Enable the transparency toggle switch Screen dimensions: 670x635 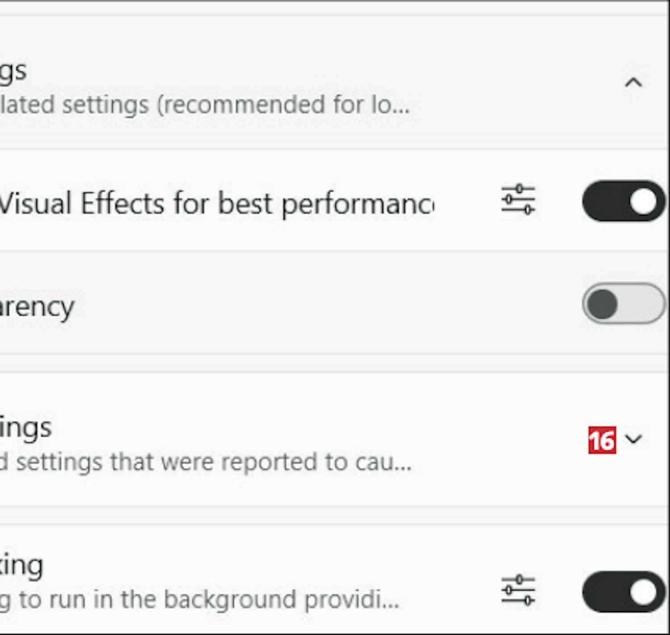click(624, 304)
